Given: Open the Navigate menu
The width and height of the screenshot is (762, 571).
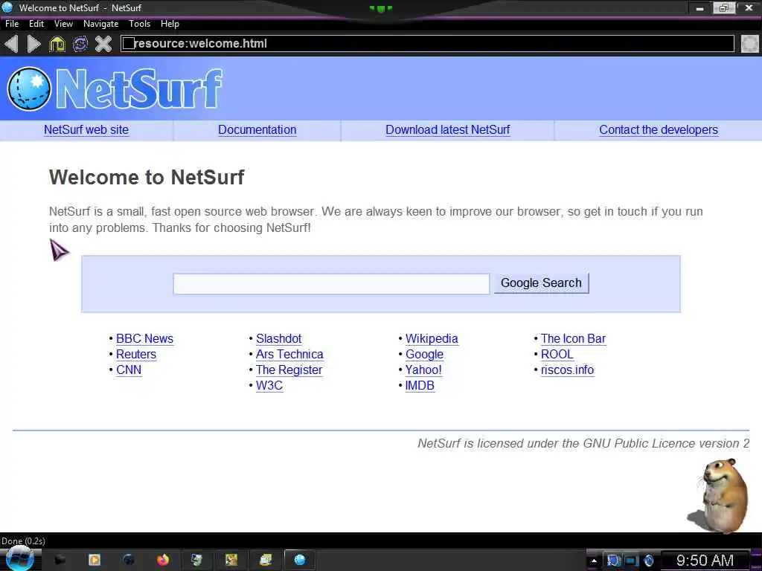Looking at the screenshot, I should click(x=100, y=24).
